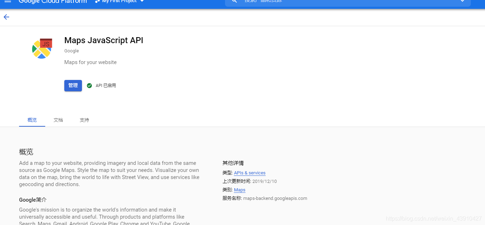485x225 pixels.
Task: Click the 其他详情 heading
Action: [x=233, y=163]
